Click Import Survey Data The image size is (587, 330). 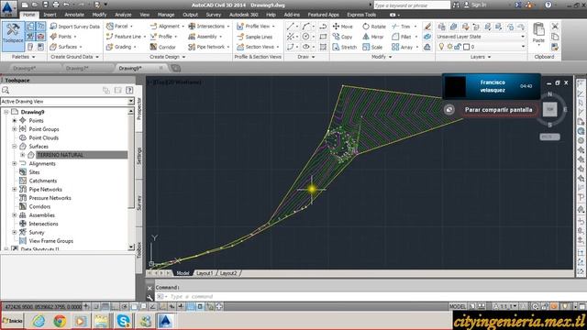(75, 27)
